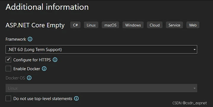This screenshot has height=107, width=213.
Task: Click the Docker OS info icon
Action: click(29, 78)
